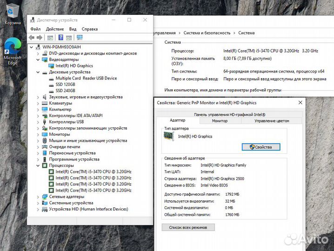Collapse the Процессоры category
The image size is (334, 251).
(38, 165)
